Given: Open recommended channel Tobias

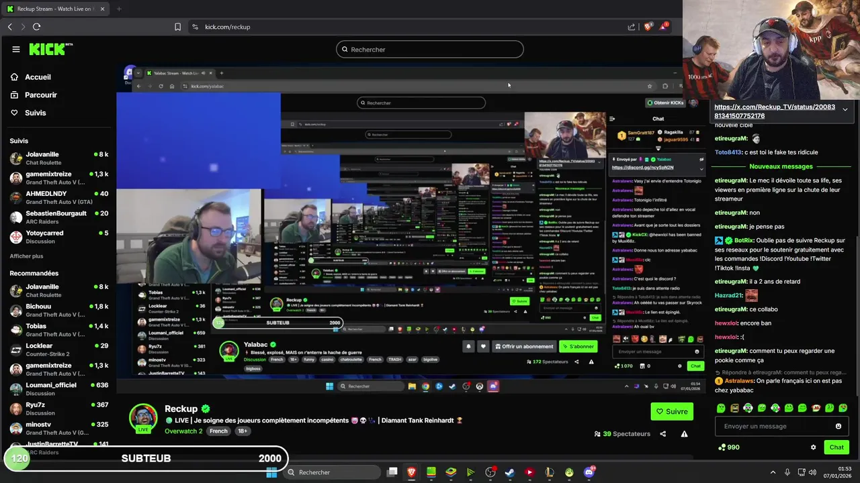Looking at the screenshot, I should (x=59, y=329).
